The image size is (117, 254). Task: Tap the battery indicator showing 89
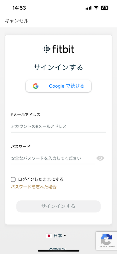105,8
